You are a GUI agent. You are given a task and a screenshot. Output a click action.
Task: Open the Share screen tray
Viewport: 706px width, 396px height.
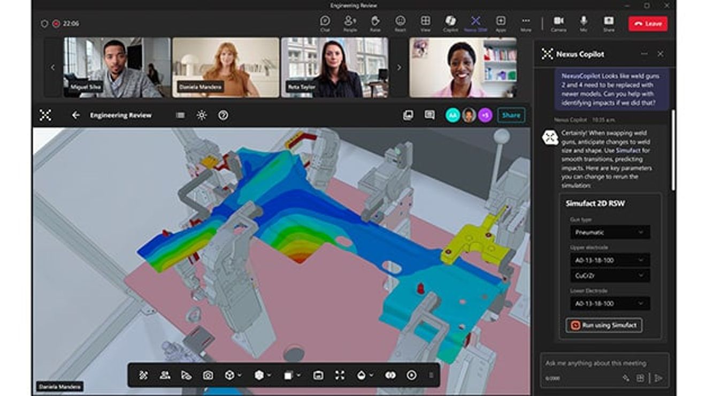coord(609,23)
